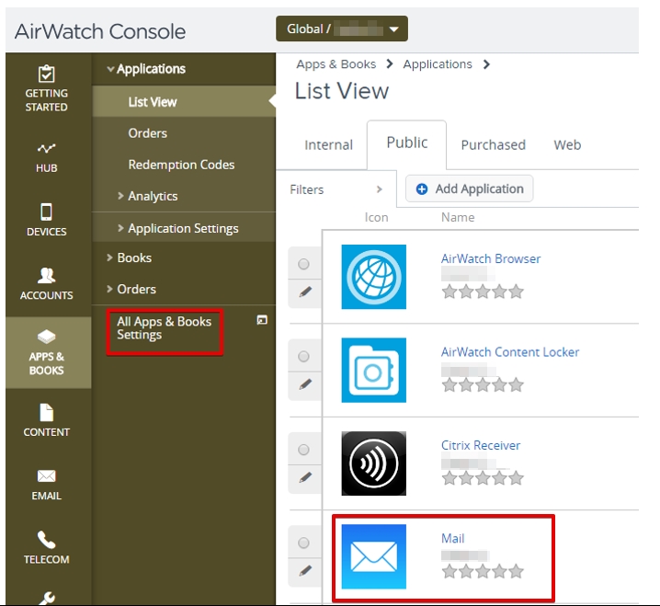Switch to the Purchased tab
Viewport: 660px width, 606px height.
(493, 145)
